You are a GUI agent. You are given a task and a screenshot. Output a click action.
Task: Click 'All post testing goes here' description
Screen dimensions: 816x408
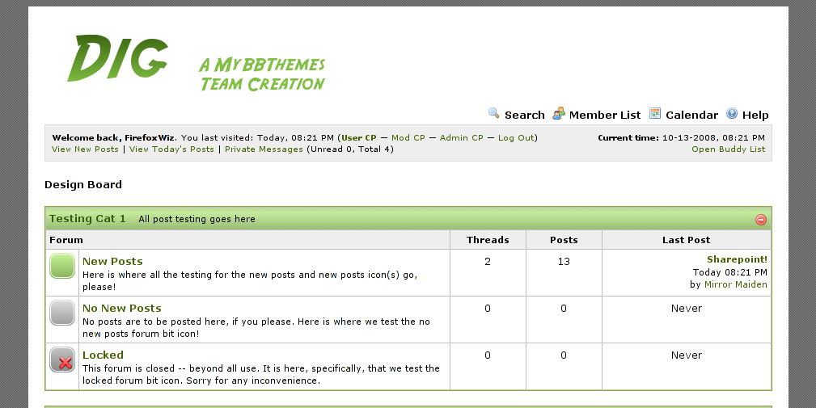coord(197,219)
